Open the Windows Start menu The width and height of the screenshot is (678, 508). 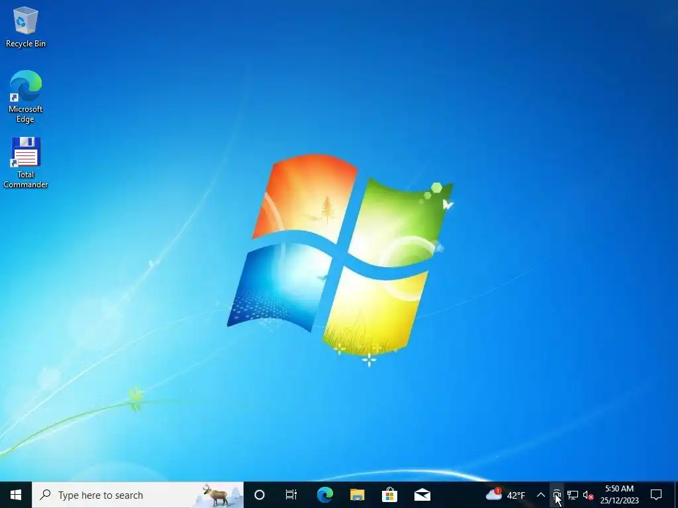(x=16, y=495)
